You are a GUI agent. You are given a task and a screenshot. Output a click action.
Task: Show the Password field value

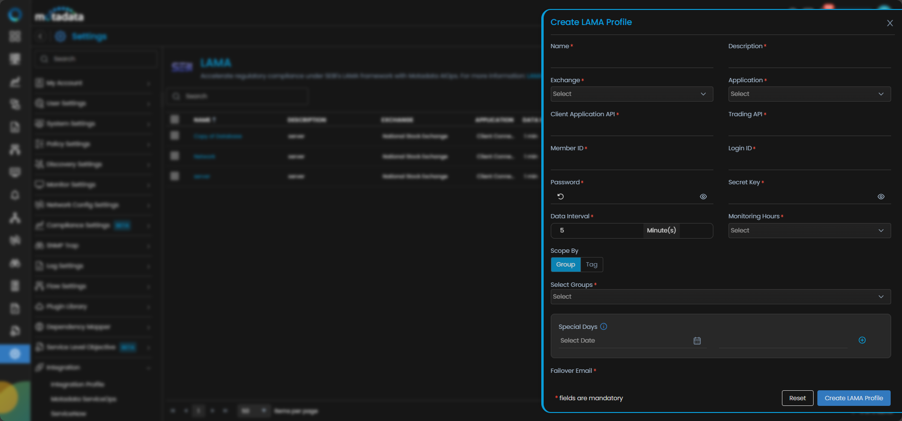(703, 197)
